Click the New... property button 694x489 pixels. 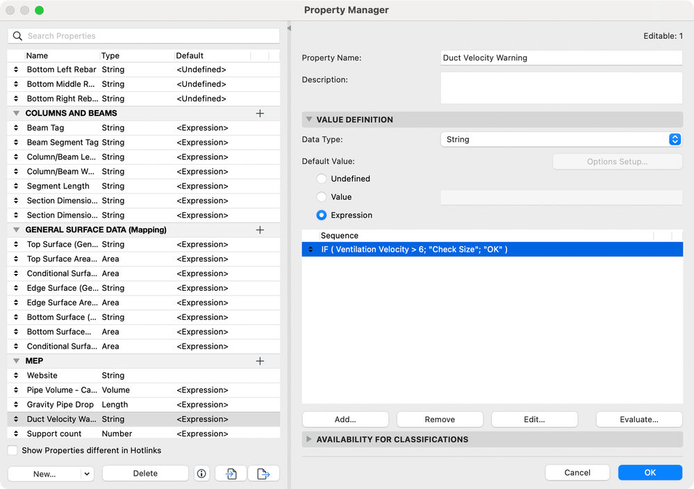click(x=44, y=474)
